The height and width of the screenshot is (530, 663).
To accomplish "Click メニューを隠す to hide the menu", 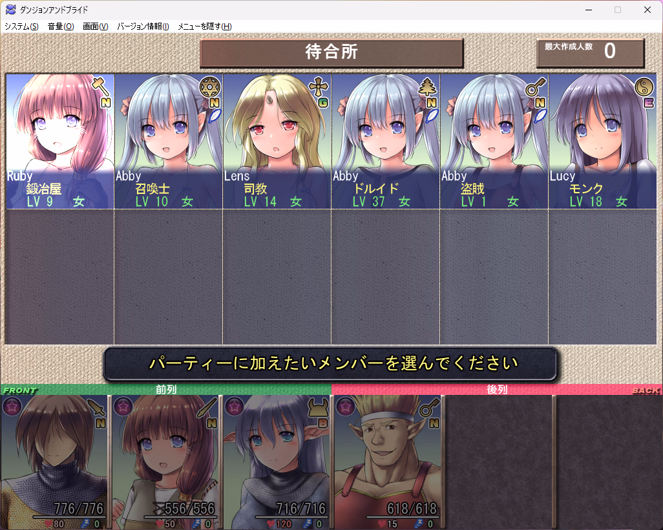I will [x=204, y=26].
